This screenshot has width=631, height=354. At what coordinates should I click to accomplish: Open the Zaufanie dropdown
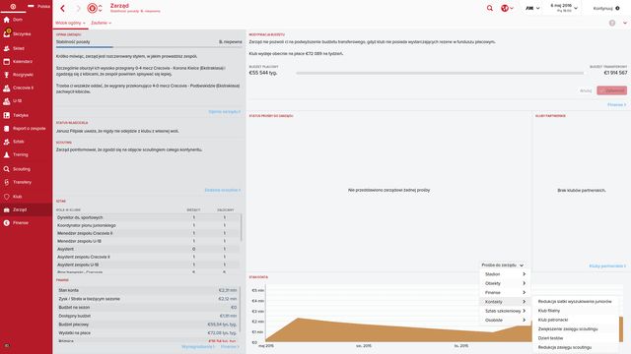tap(101, 23)
